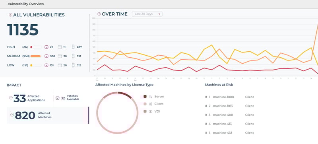Click the HIGH severity label
The image size is (318, 144).
point(11,47)
